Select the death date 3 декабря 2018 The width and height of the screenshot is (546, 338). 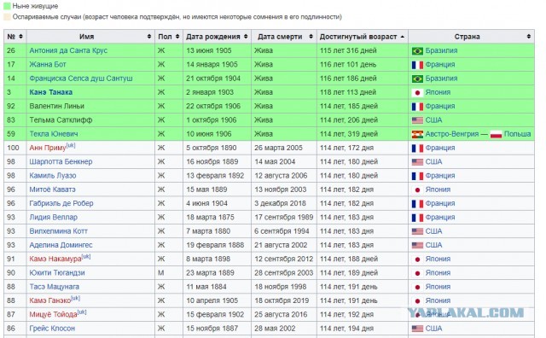280,203
